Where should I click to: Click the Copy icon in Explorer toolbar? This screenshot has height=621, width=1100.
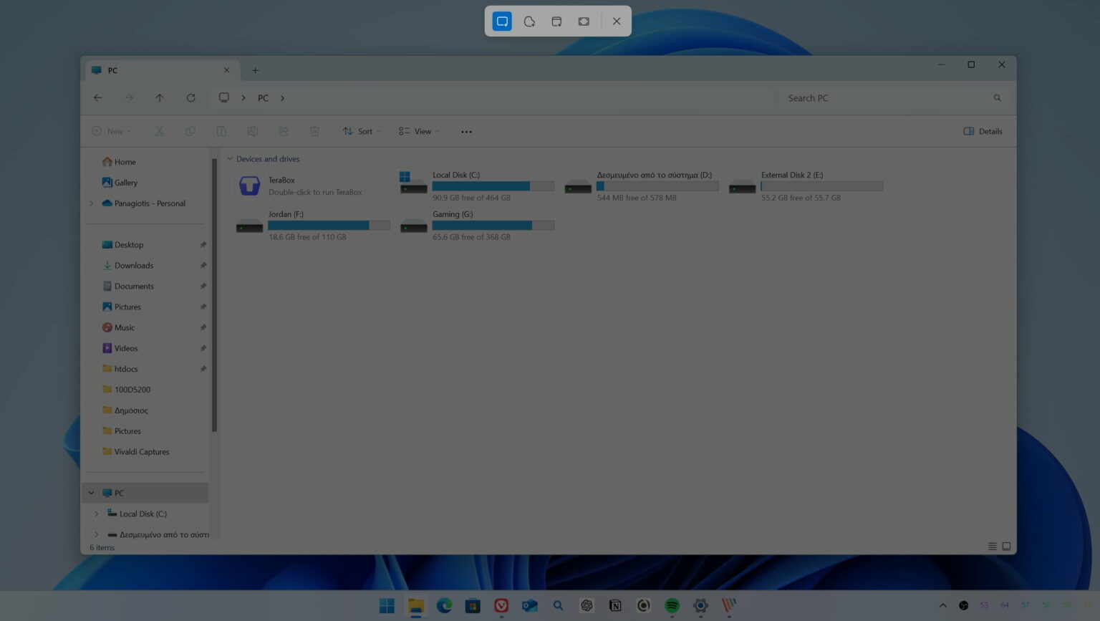[190, 131]
